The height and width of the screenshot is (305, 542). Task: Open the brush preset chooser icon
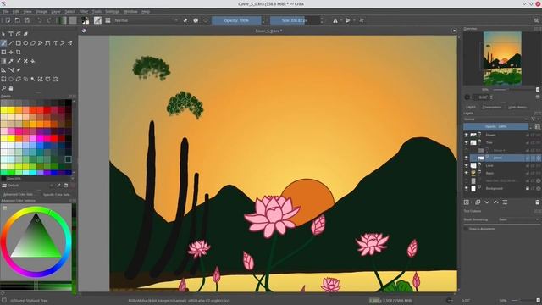pyautogui.click(x=108, y=20)
